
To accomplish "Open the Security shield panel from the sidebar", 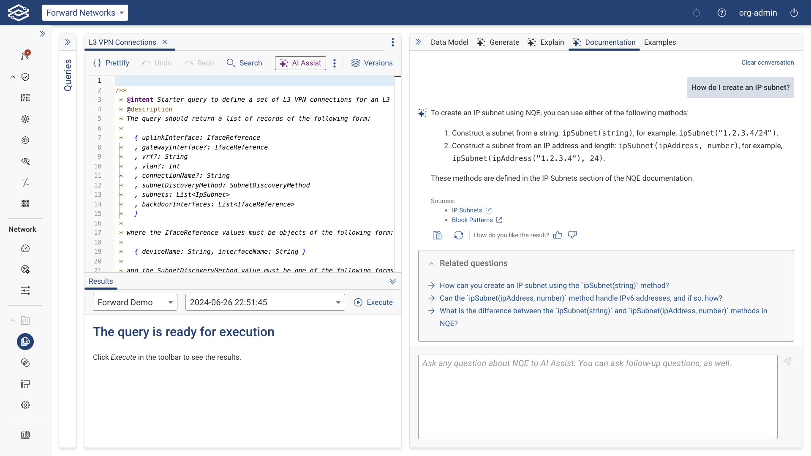I will coord(25,77).
